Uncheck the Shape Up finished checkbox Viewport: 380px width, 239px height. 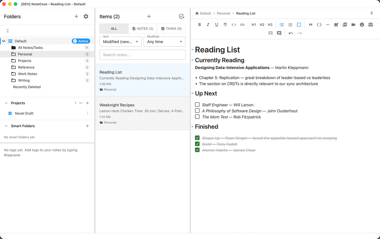click(x=197, y=138)
